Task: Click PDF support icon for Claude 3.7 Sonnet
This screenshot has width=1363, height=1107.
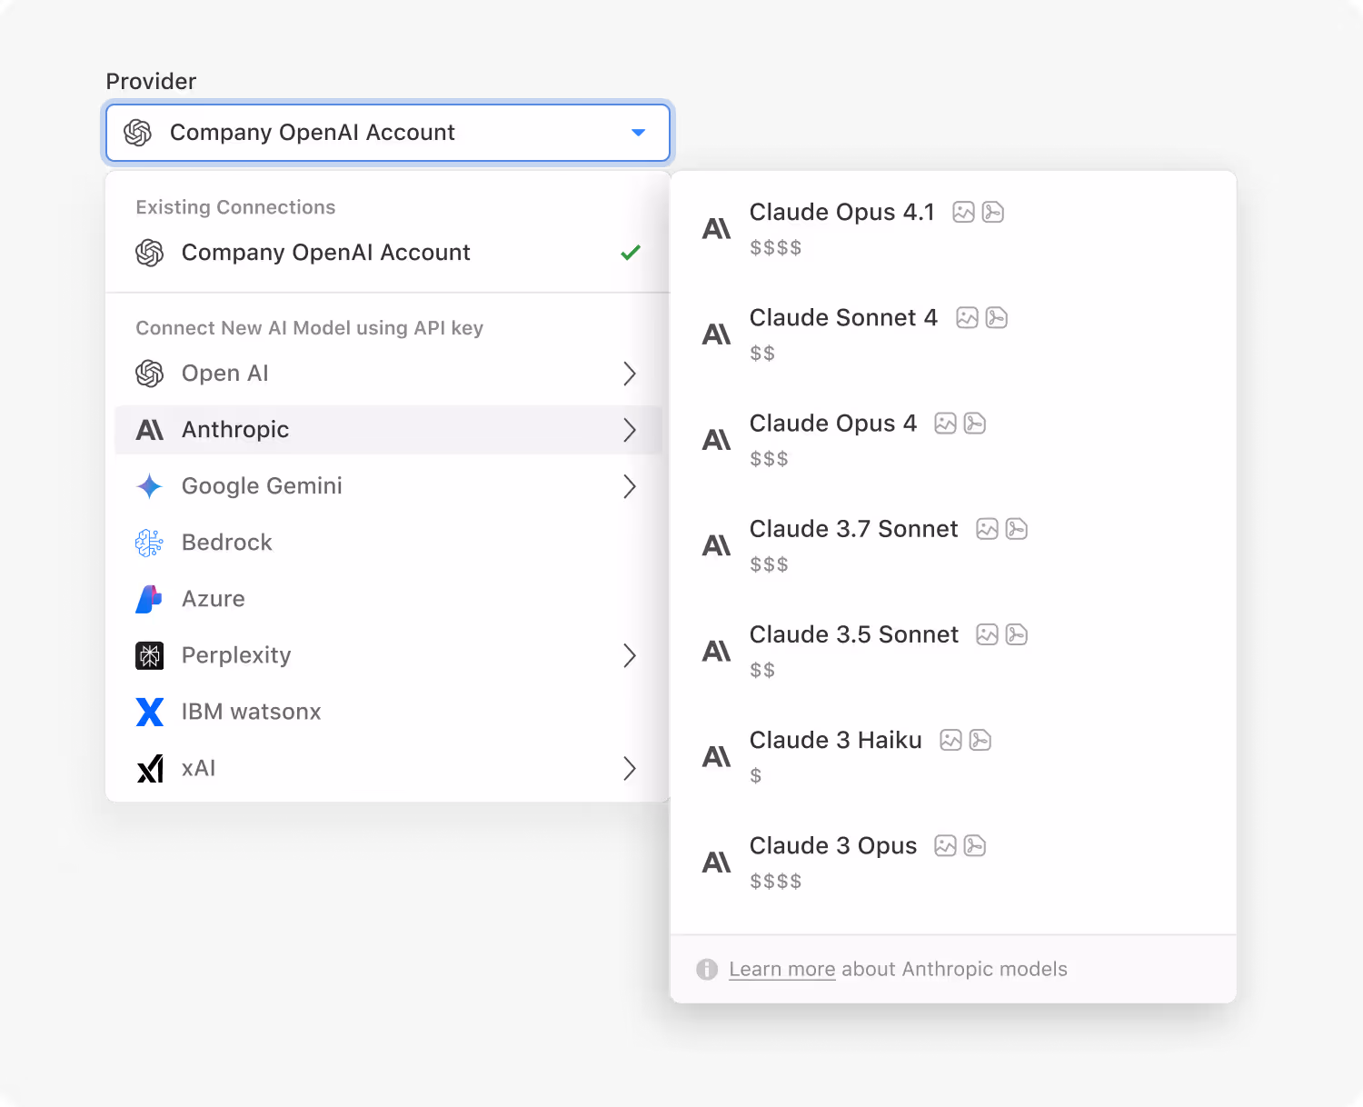Action: (1016, 529)
